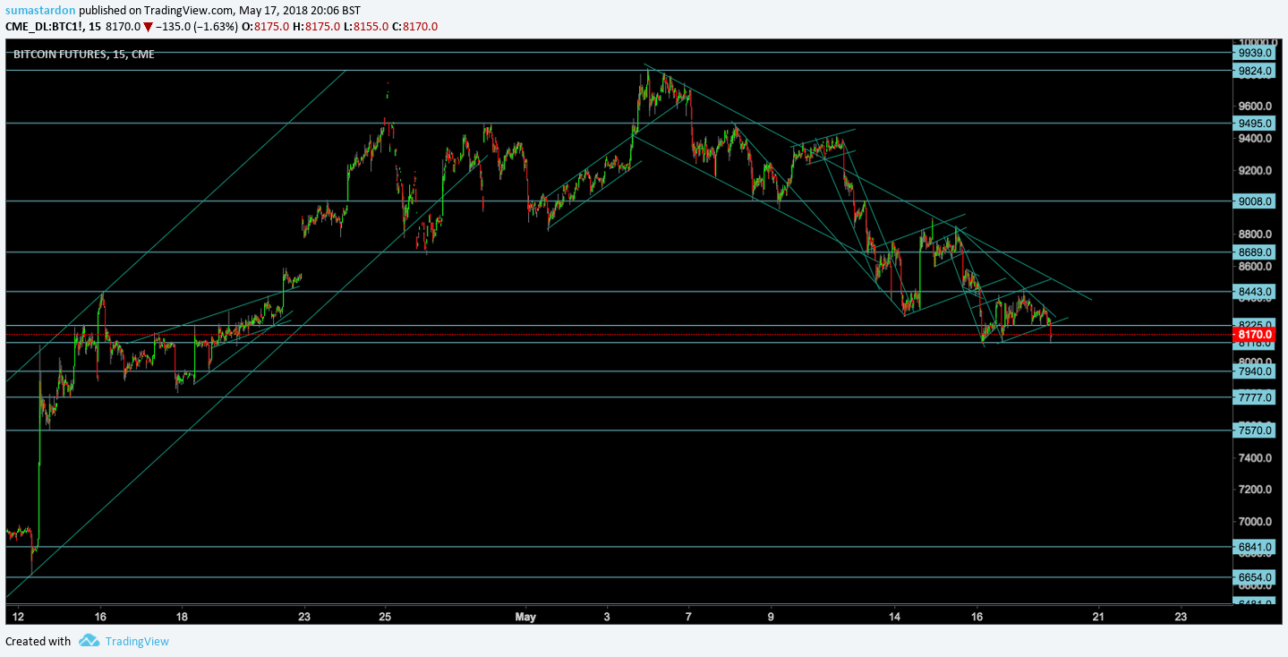Click the 7000.0 price axis tick
The image size is (1288, 657).
1256,522
